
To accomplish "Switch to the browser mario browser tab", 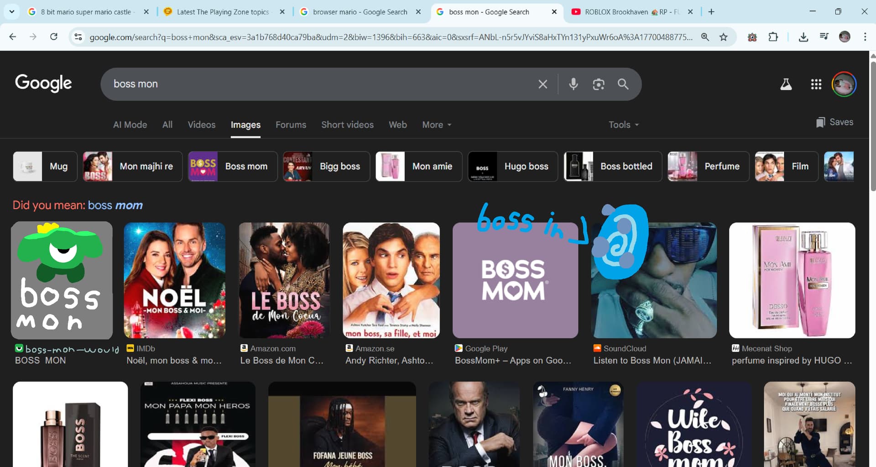I will pos(360,12).
